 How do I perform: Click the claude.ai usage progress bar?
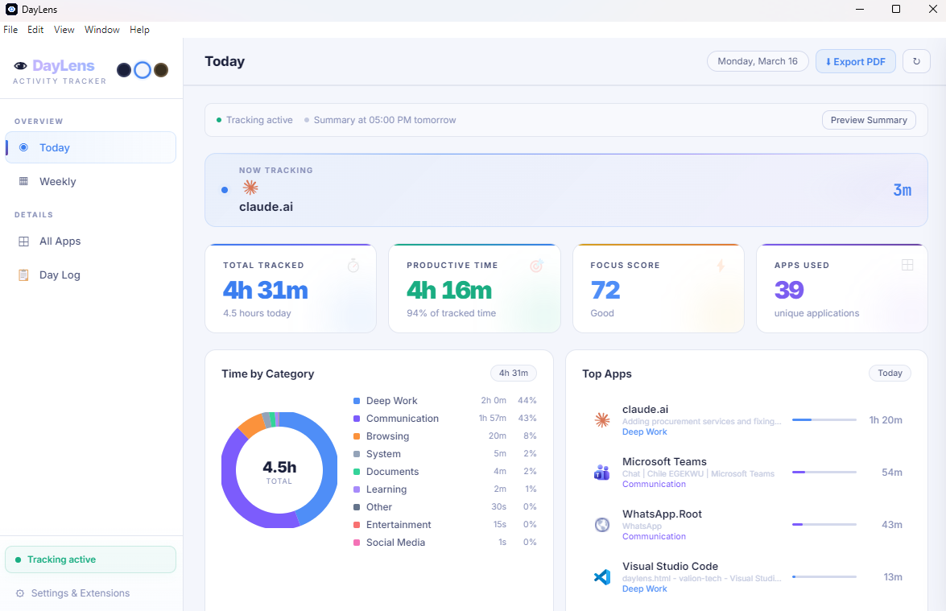824,419
